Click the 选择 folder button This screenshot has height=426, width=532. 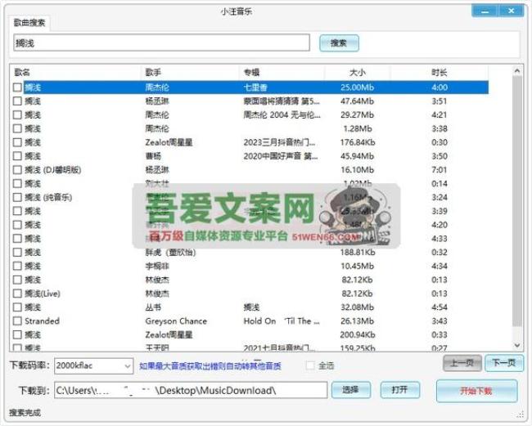[351, 390]
